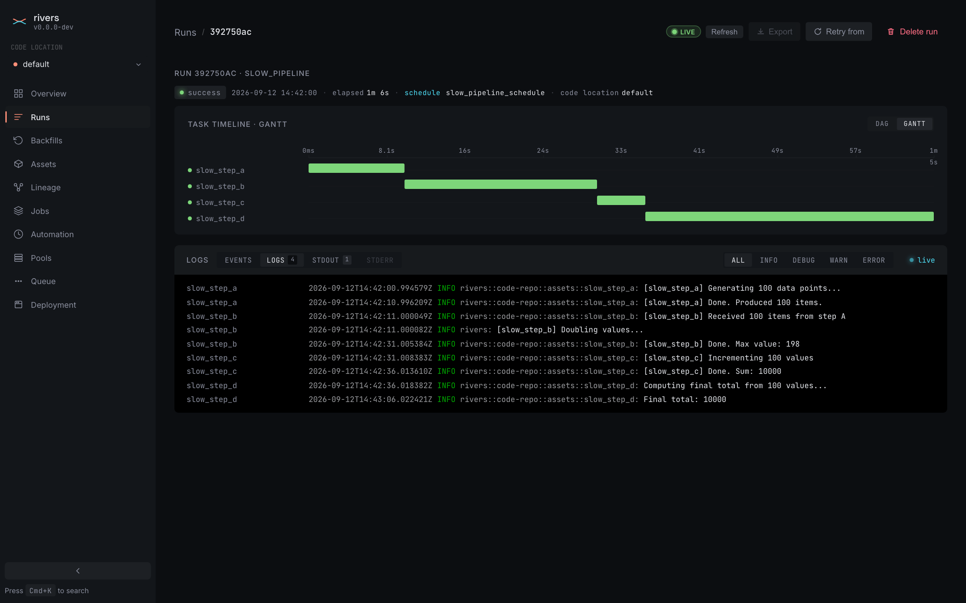
Task: Filter logs to DEBUG level
Action: [x=804, y=260]
